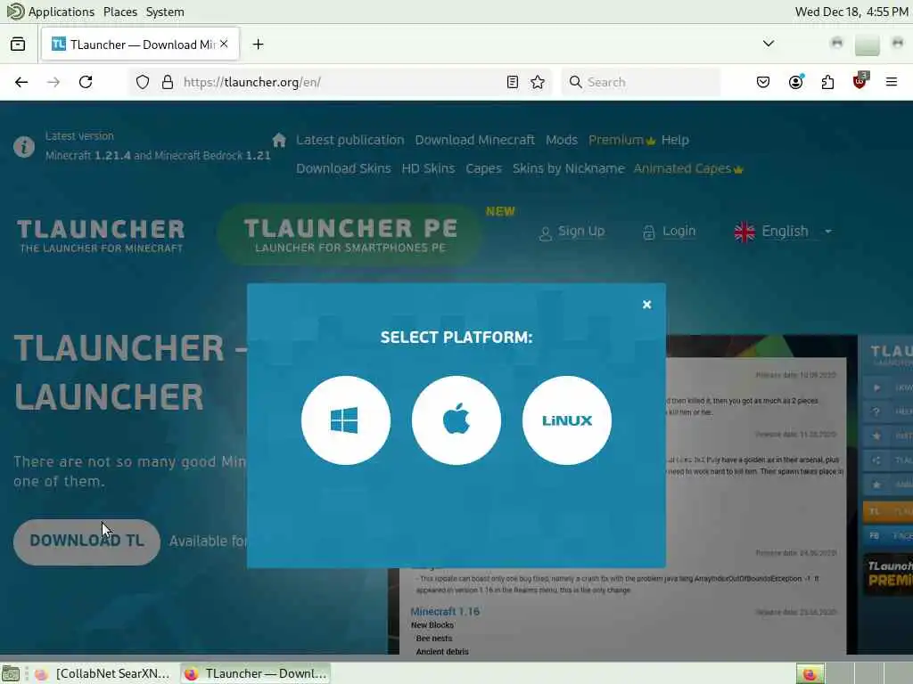The image size is (913, 684).
Task: Open the System menu
Action: pos(165,12)
